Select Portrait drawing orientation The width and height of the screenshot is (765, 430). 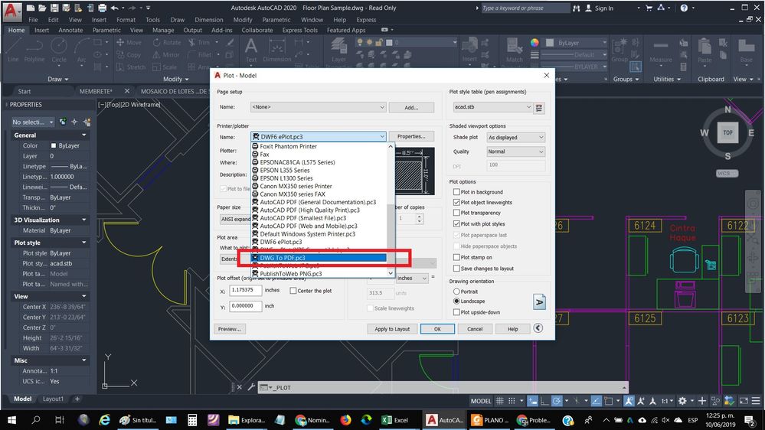[456, 291]
